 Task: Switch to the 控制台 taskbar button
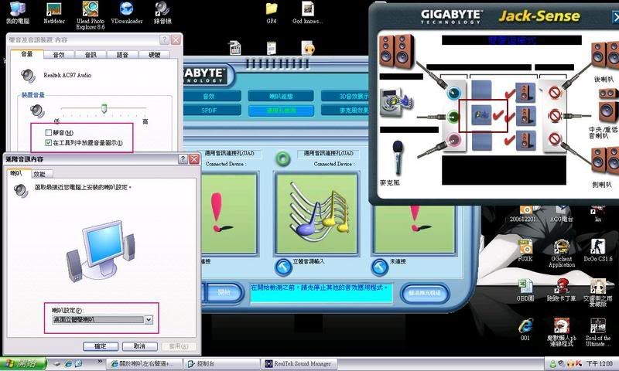tap(221, 363)
